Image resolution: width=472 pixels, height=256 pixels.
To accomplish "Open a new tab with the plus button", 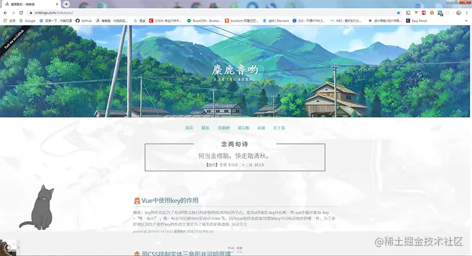I will [x=66, y=4].
